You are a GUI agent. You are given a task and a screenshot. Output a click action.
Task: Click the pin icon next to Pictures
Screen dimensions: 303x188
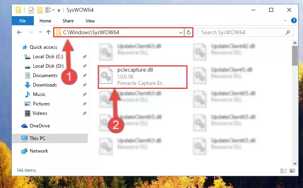pyautogui.click(x=84, y=104)
